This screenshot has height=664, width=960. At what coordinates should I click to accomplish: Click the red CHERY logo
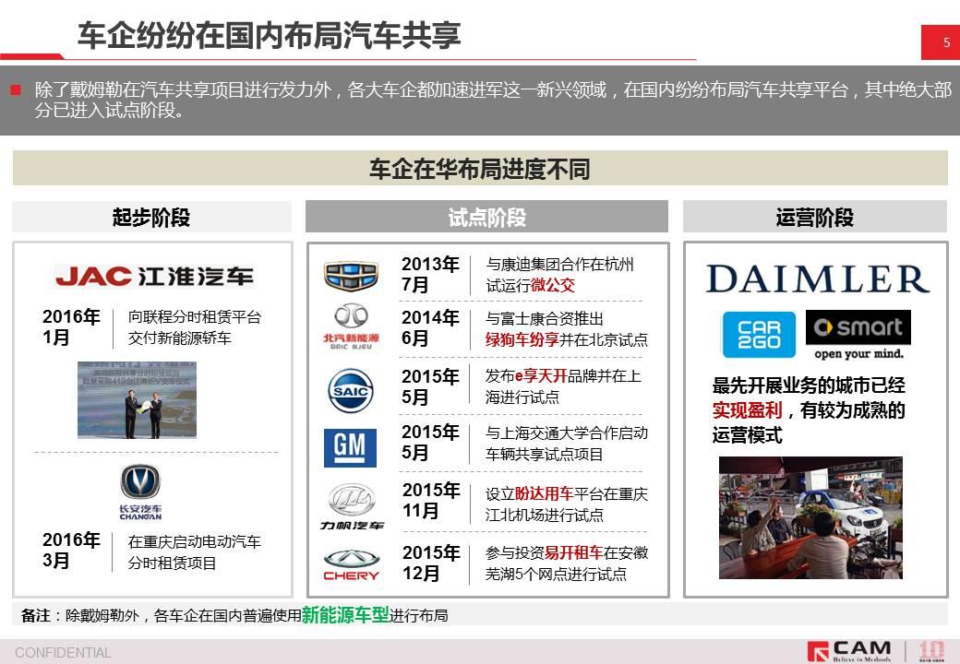point(352,565)
